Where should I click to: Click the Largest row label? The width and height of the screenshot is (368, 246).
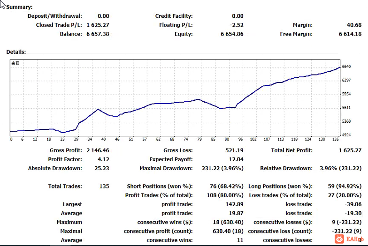point(72,204)
